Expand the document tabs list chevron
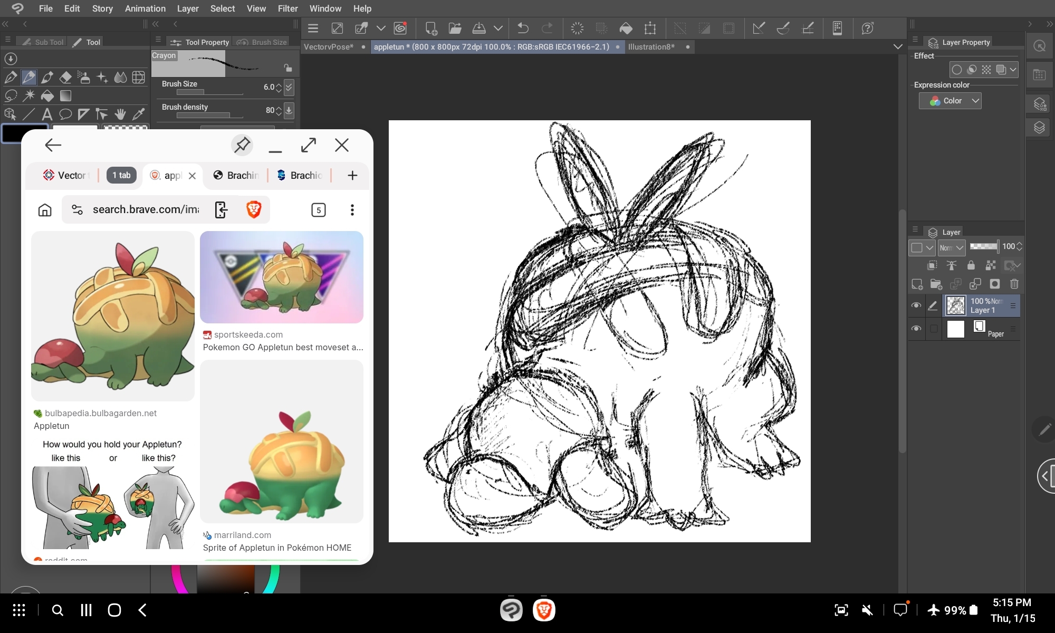 click(x=898, y=46)
